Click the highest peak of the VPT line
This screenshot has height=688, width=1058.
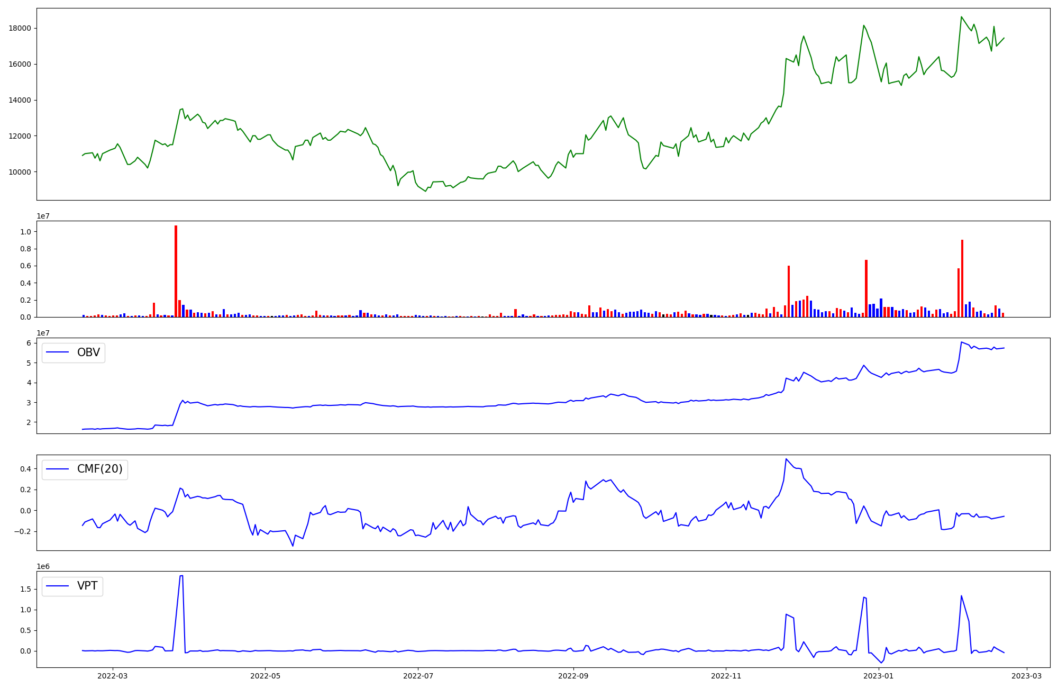coord(181,576)
